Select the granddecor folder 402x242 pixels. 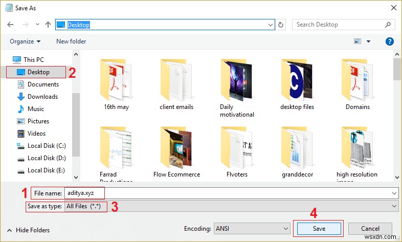coord(297,152)
